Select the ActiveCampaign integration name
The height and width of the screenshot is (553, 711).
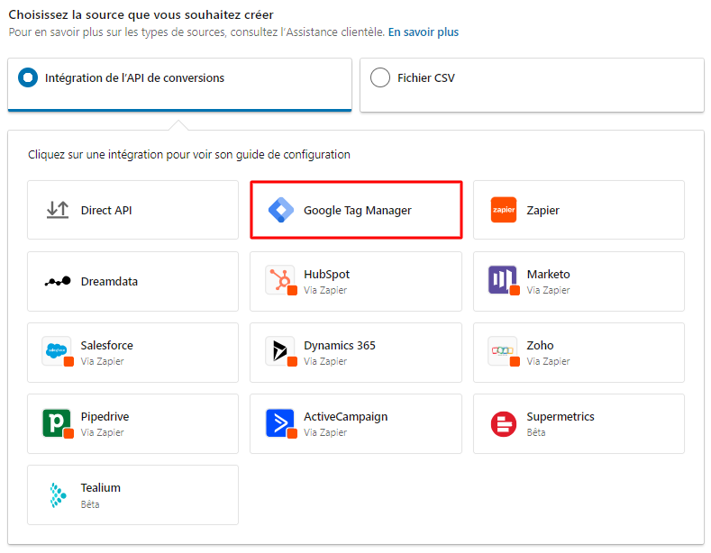[345, 417]
